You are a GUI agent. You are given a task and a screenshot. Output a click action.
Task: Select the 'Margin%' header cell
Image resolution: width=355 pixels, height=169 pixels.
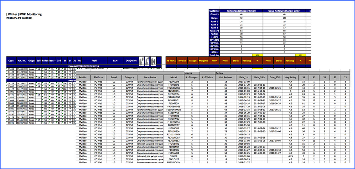(x=203, y=61)
